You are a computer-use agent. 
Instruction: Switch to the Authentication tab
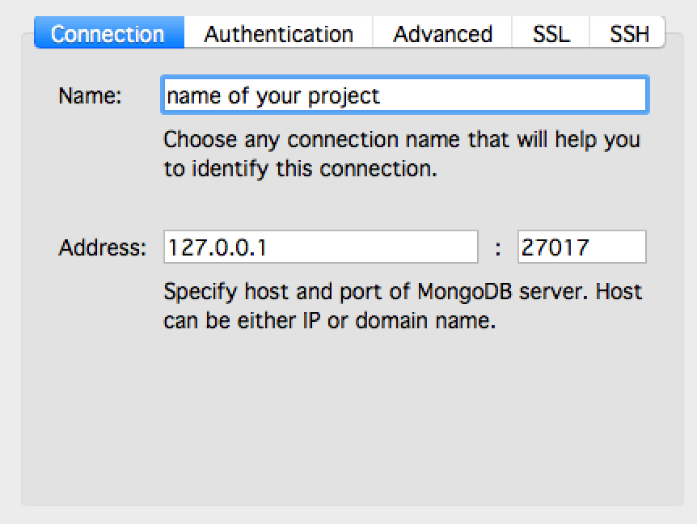278,34
